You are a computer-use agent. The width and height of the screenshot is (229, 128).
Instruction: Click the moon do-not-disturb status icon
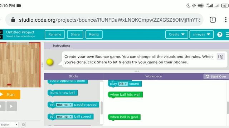[189, 6]
